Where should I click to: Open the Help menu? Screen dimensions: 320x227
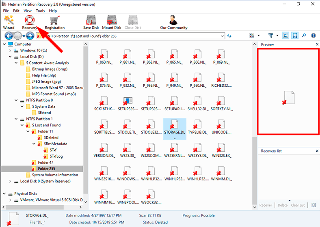click(53, 11)
